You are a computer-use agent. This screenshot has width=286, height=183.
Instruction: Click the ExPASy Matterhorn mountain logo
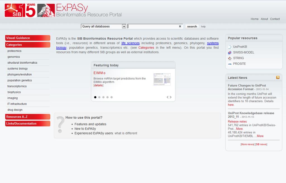46,10
